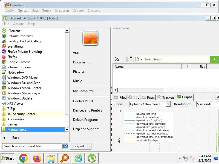Click the Log off button
The width and height of the screenshot is (219, 164).
click(79, 146)
